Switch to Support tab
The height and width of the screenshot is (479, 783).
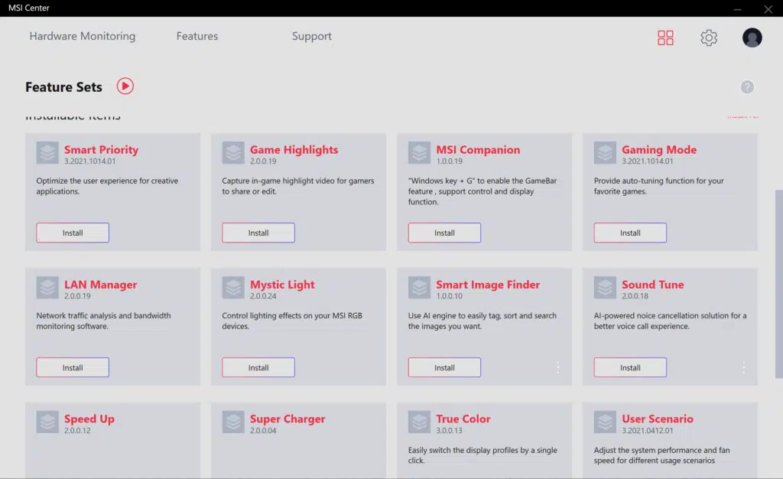pos(312,36)
